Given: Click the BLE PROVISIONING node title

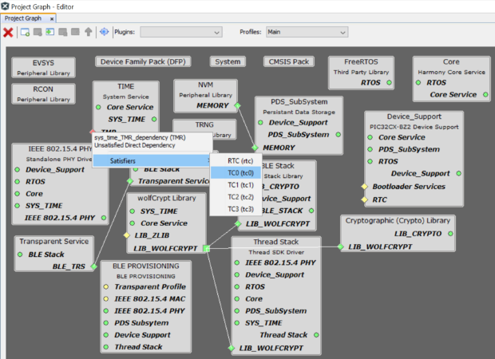Looking at the screenshot, I should click(146, 266).
